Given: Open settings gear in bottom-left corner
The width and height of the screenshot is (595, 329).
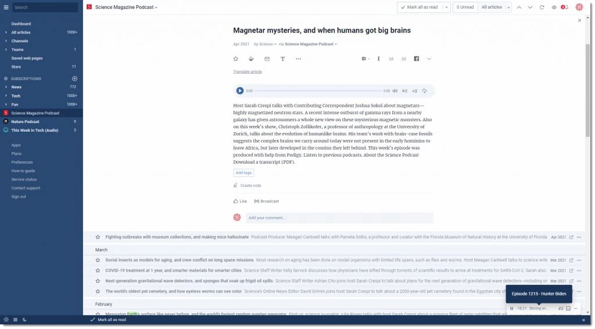Looking at the screenshot, I should 6,320.
